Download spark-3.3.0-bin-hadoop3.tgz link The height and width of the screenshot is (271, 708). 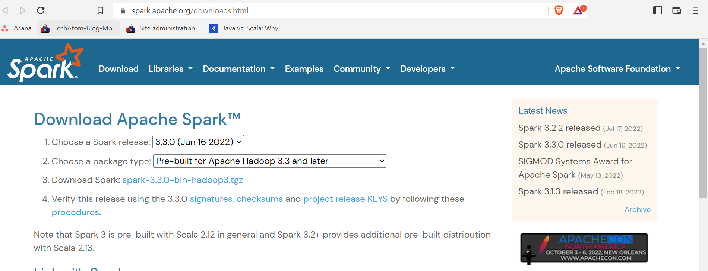(183, 180)
